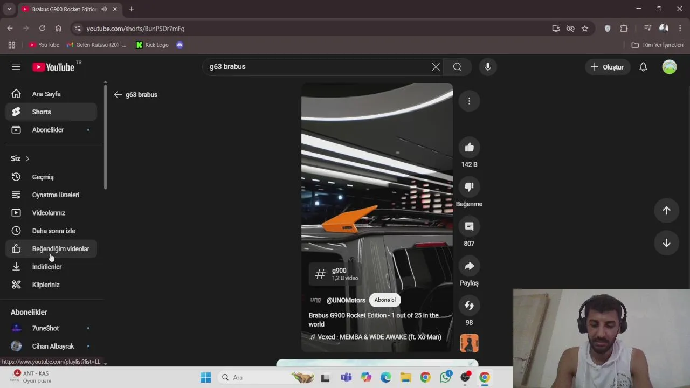
Task: Open a new tab with plus
Action: [131, 9]
